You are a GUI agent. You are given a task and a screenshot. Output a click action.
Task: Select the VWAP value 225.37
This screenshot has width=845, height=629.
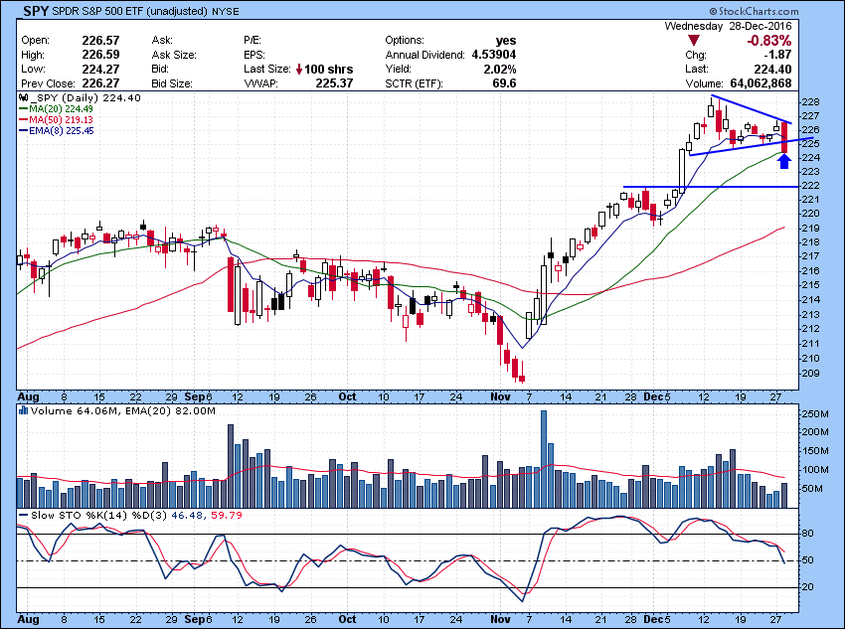tap(334, 83)
